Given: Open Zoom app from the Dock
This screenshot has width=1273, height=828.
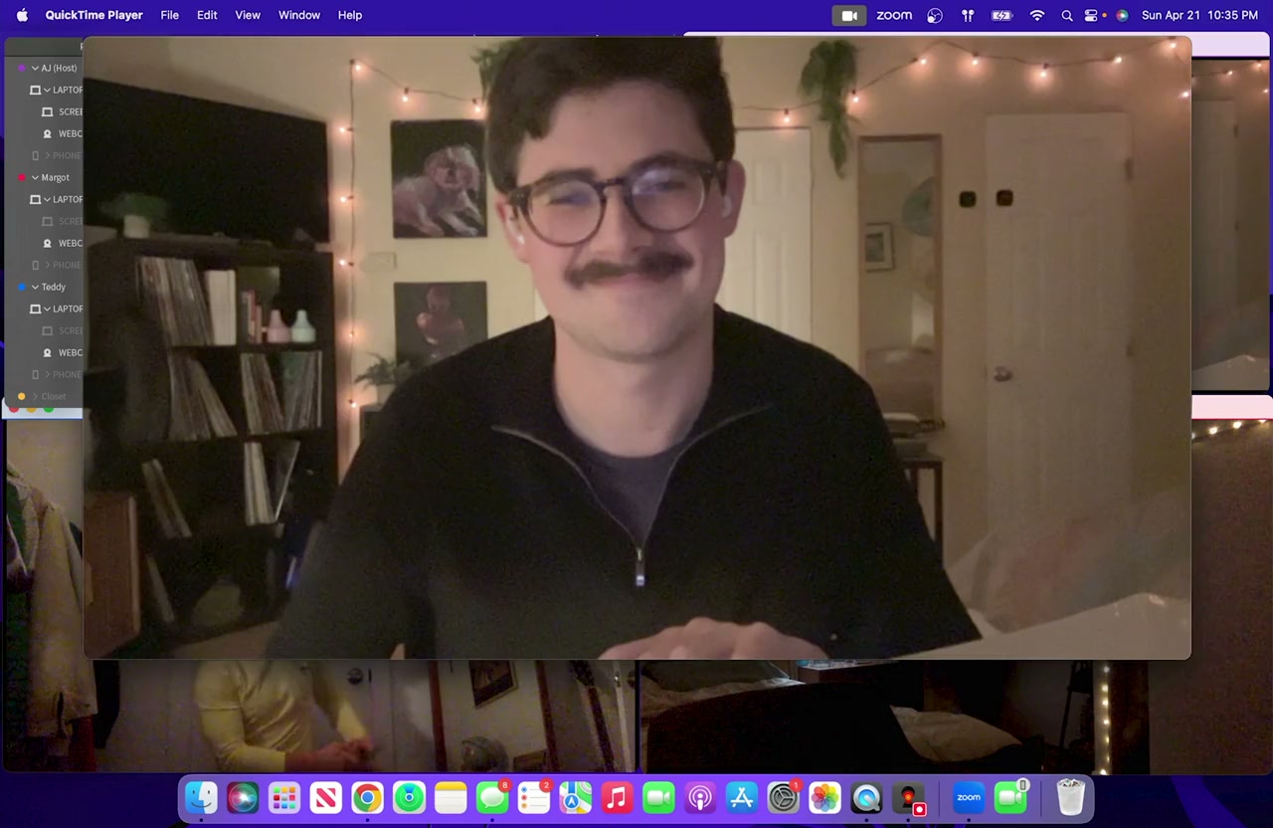Looking at the screenshot, I should [x=969, y=797].
